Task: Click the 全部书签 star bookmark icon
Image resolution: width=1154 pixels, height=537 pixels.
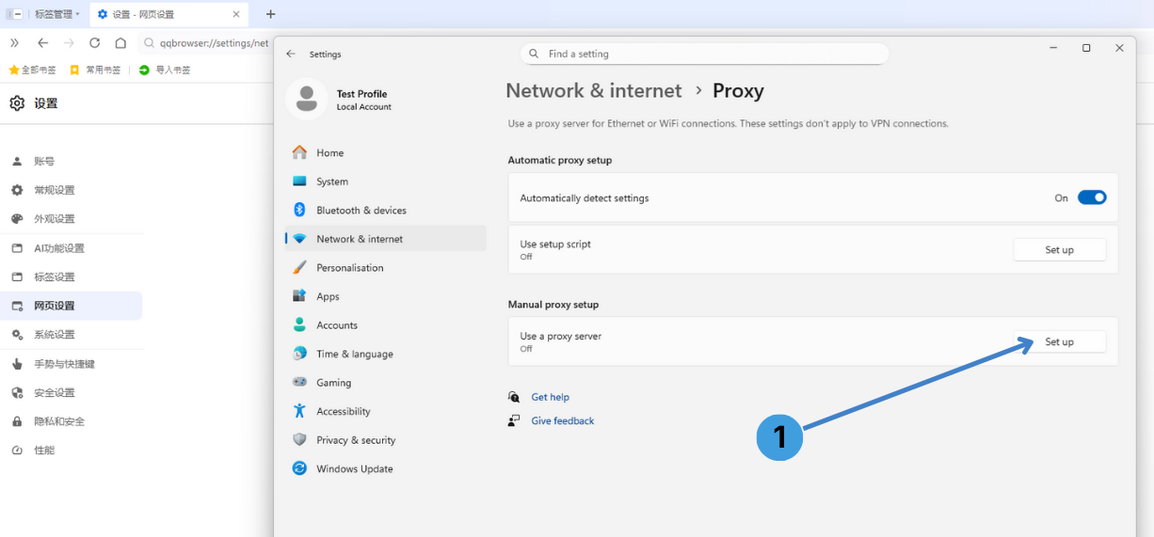Action: point(14,70)
